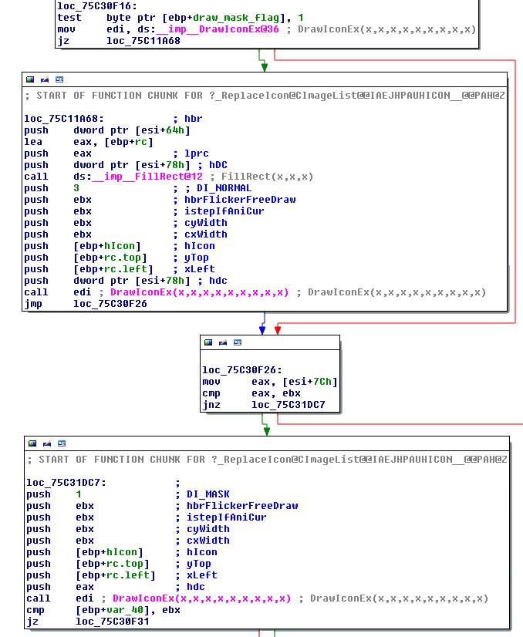Image resolution: width=523 pixels, height=637 pixels.
Task: Click [ebp+rc.left] operand in loc_75C11A68 block
Action: [113, 269]
